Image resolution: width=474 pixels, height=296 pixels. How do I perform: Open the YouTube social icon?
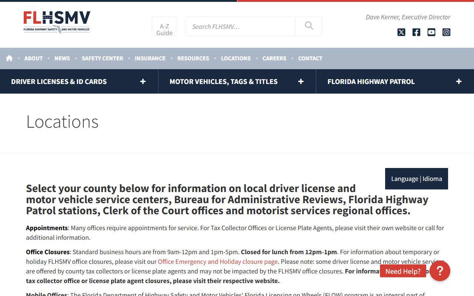(431, 32)
